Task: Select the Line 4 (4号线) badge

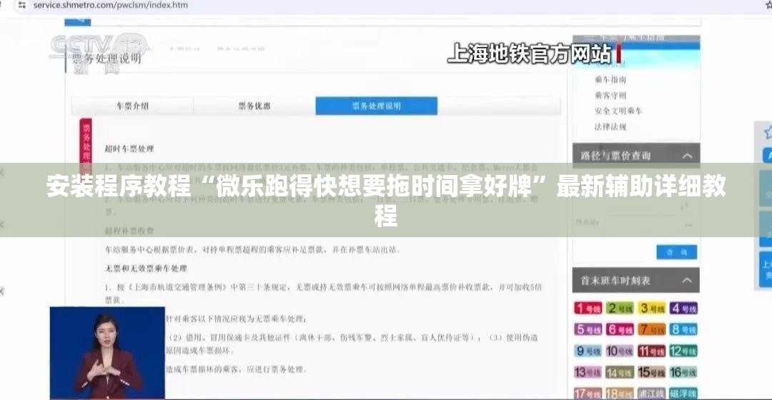Action: (x=683, y=309)
